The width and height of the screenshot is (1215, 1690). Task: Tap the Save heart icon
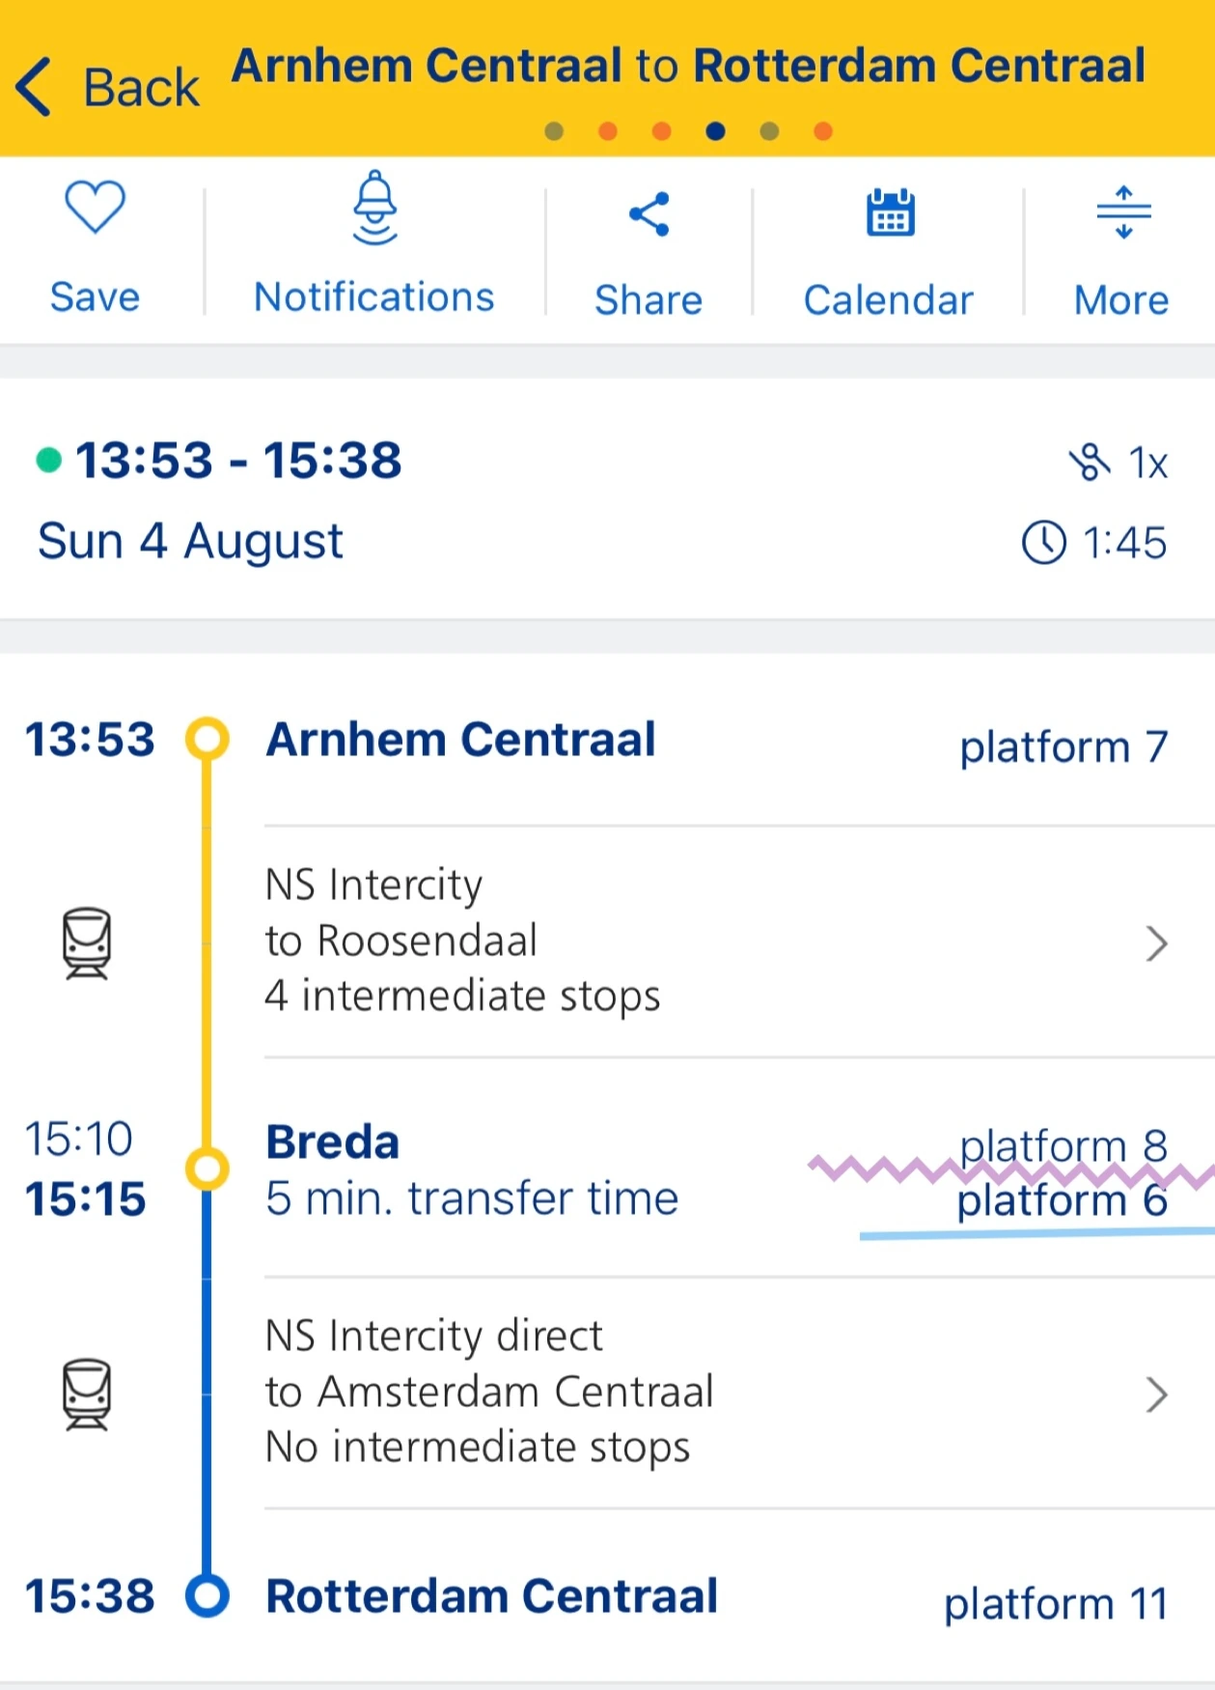pyautogui.click(x=95, y=207)
